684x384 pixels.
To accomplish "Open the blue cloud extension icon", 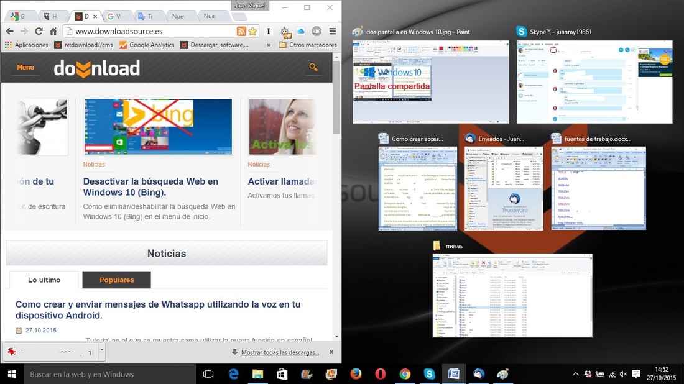I will [300, 31].
